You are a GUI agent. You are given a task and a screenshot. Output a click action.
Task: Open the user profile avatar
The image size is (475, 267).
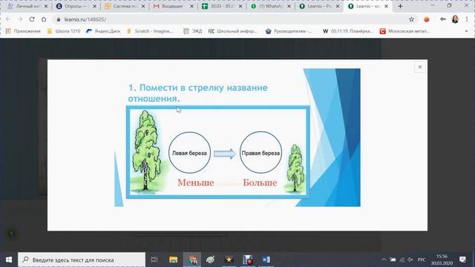(x=455, y=19)
